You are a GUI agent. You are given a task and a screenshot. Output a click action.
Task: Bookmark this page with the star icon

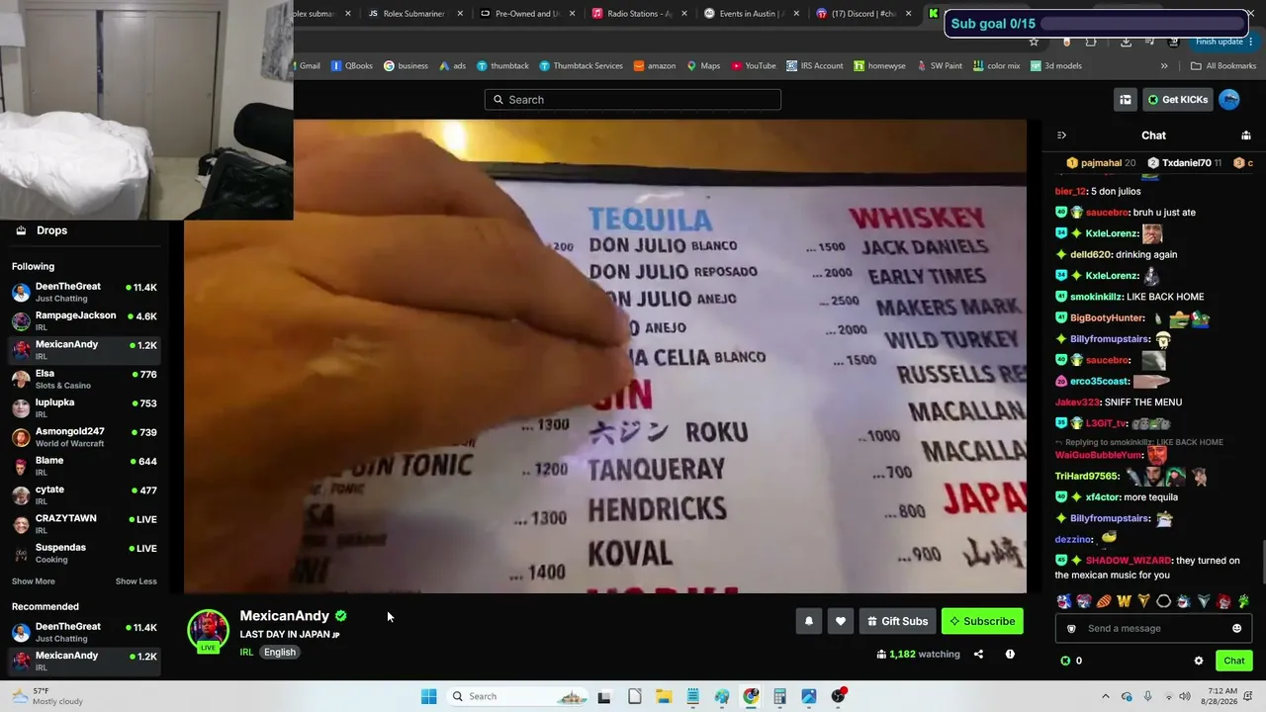(x=1034, y=42)
